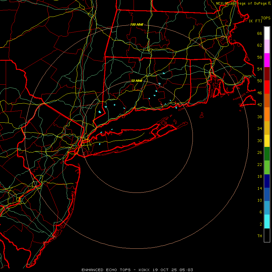Click the dark green 26 kft legend swatch
The image size is (272, 272).
point(267,154)
